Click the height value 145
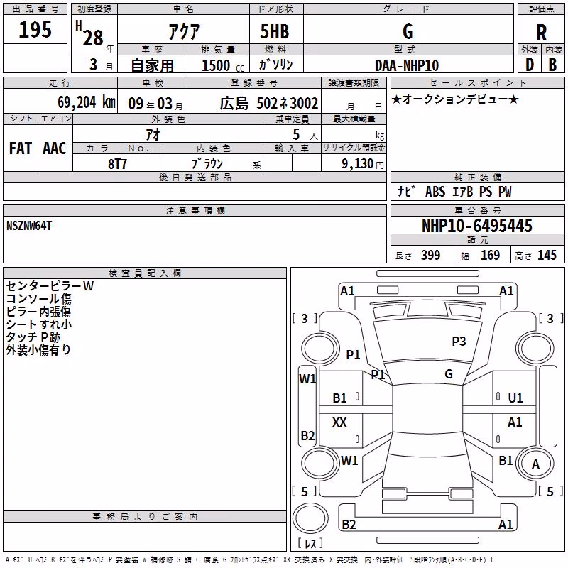This screenshot has width=568, height=568. 547,256
